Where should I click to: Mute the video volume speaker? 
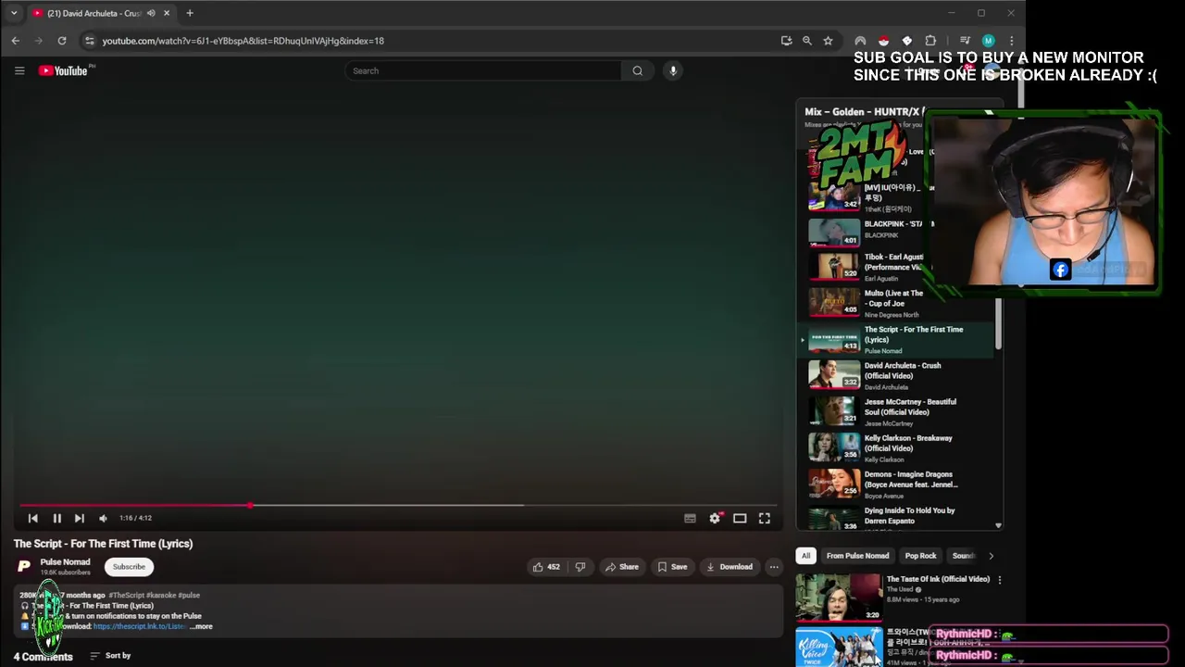pyautogui.click(x=103, y=518)
